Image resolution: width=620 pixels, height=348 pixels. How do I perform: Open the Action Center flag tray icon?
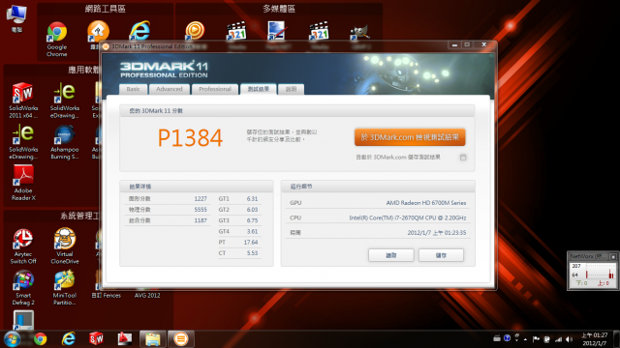click(x=536, y=339)
